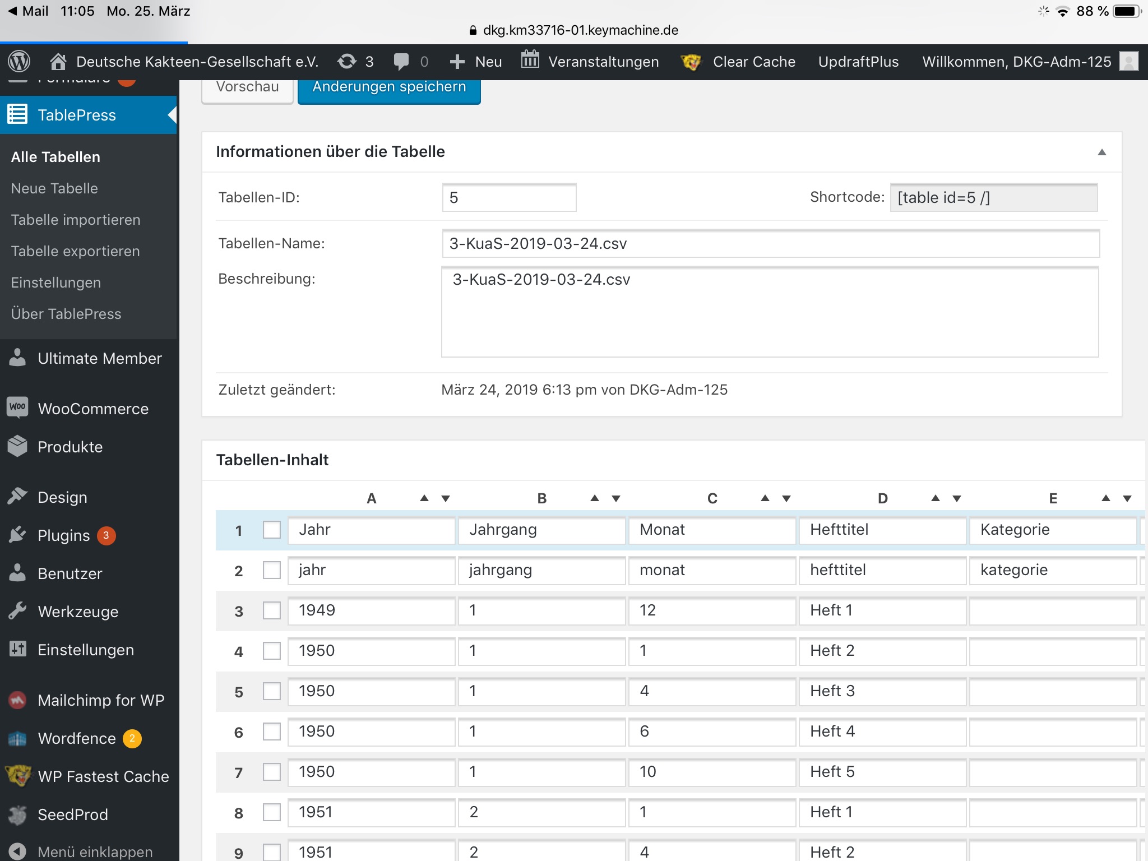Sort column C descending
Screen dimensions: 1148x861
(x=786, y=498)
